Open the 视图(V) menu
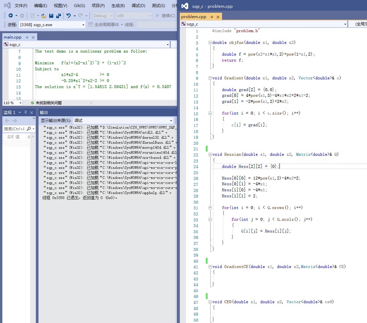 pyautogui.click(x=60, y=6)
